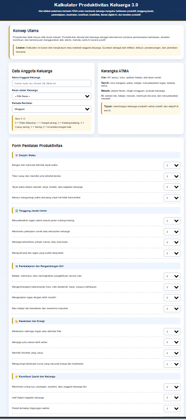Open score dropdown for Melakukan olahraga ringan
The width and height of the screenshot is (186, 420).
[x=172, y=332]
